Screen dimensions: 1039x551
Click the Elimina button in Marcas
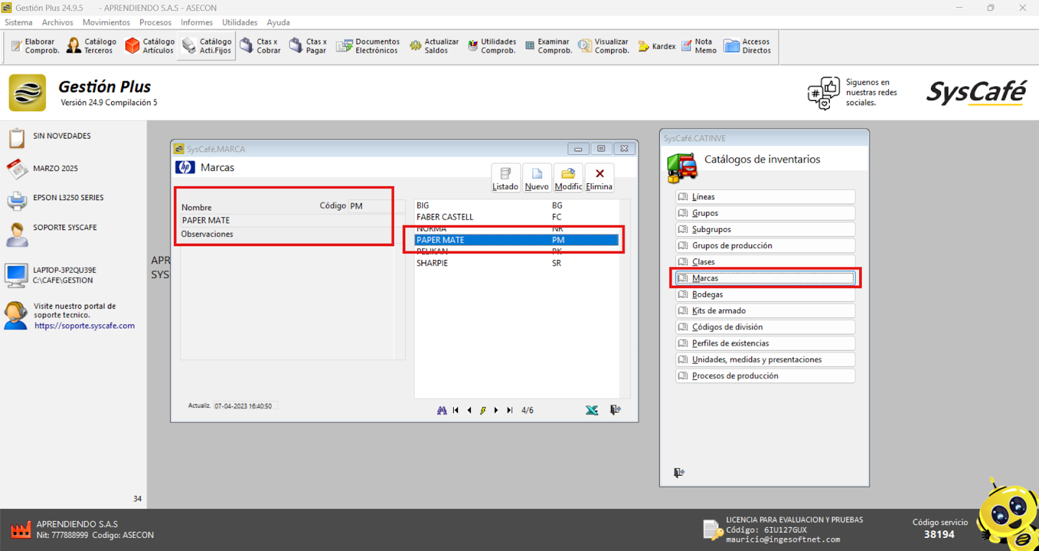coord(599,178)
